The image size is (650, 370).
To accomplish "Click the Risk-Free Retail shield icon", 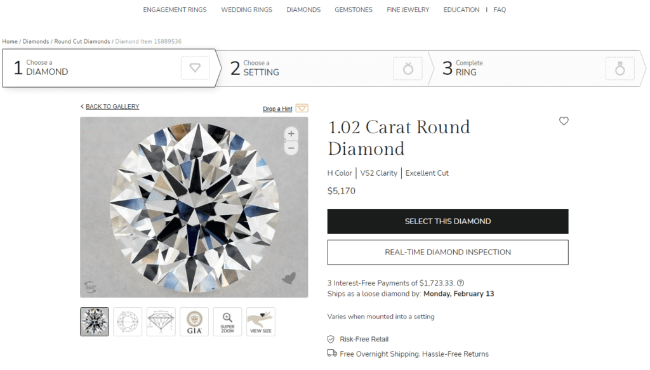I will pyautogui.click(x=331, y=339).
